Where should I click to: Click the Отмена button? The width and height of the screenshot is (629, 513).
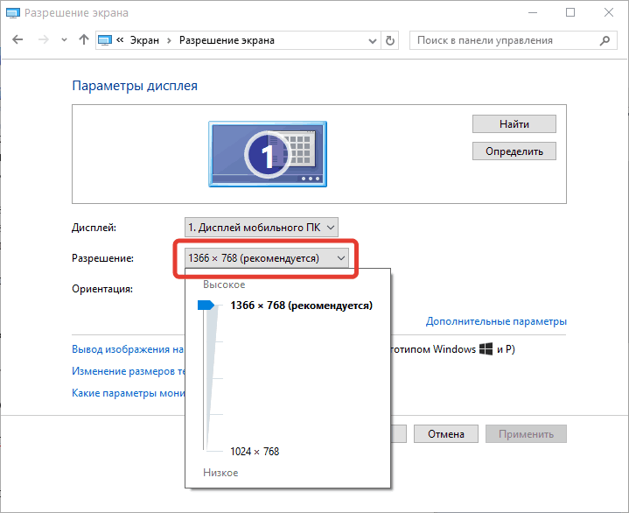pos(445,433)
